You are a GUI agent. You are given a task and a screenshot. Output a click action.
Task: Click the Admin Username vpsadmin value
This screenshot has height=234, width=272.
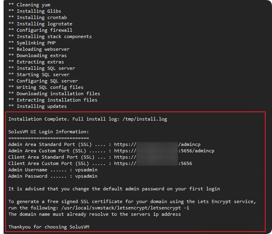(86, 170)
